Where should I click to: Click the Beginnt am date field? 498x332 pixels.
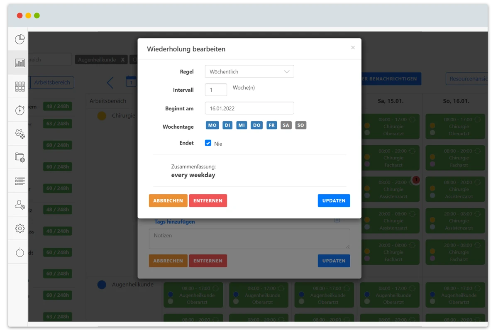[x=249, y=108]
